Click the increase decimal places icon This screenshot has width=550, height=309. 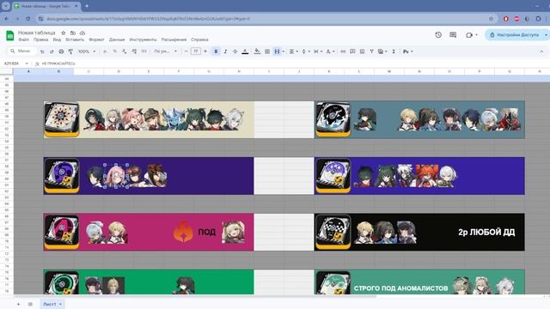coord(134,51)
